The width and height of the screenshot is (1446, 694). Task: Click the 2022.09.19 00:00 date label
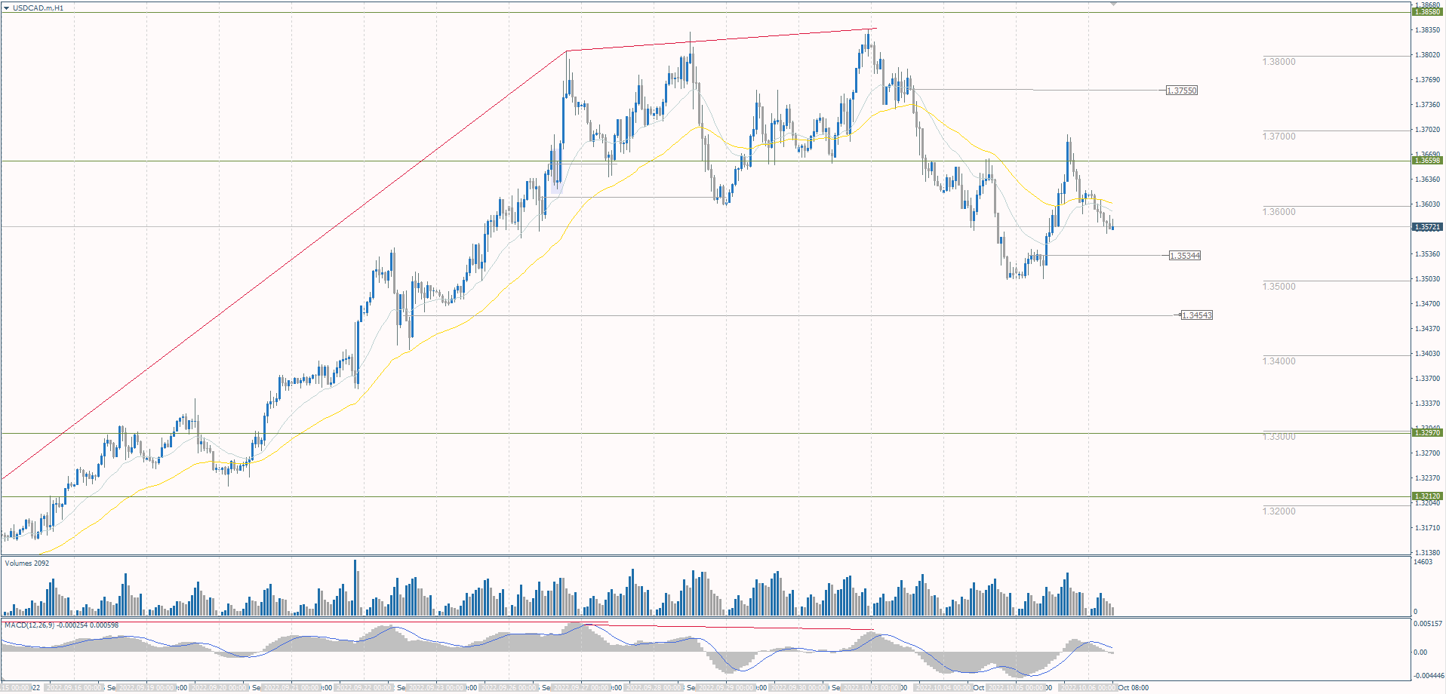pyautogui.click(x=146, y=688)
